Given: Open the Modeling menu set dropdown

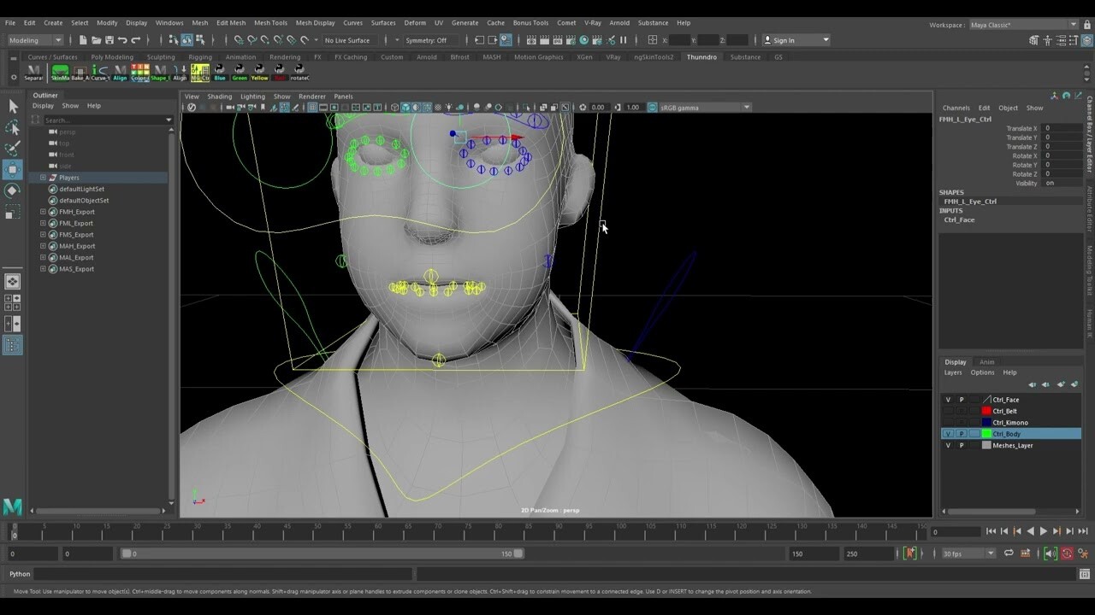Looking at the screenshot, I should 35,40.
